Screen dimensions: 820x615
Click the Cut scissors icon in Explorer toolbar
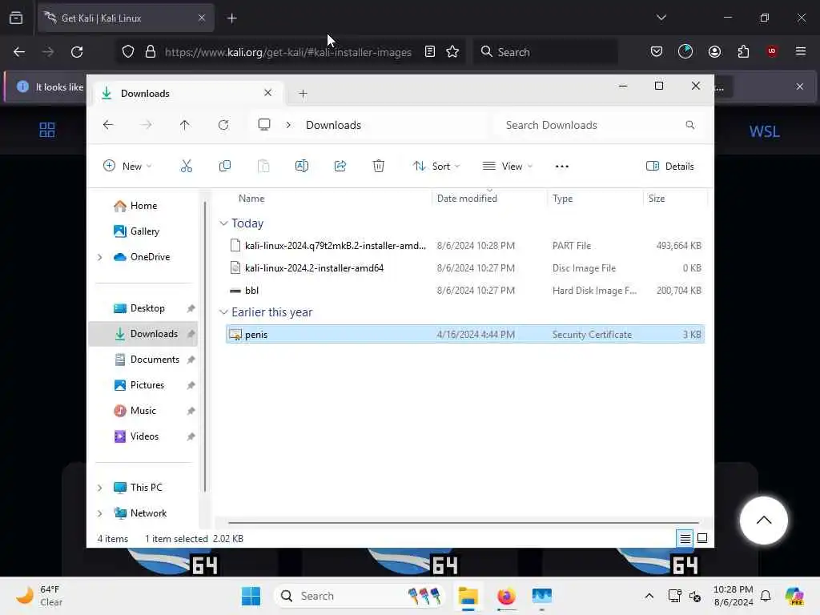(186, 167)
